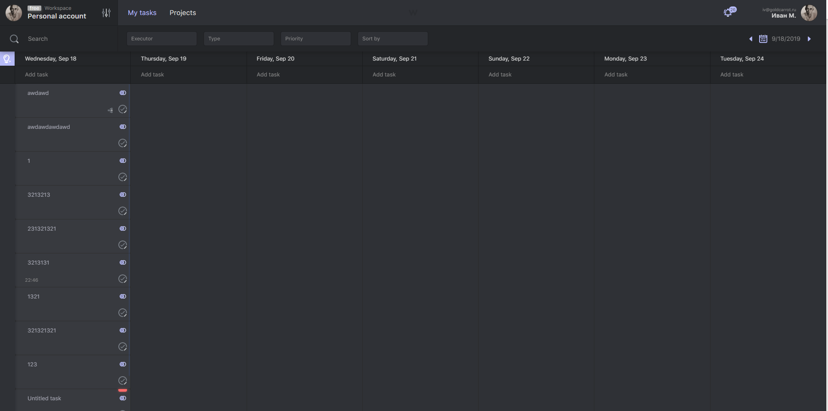Select the My tasks tab
Screen dimensions: 828x411
142,13
